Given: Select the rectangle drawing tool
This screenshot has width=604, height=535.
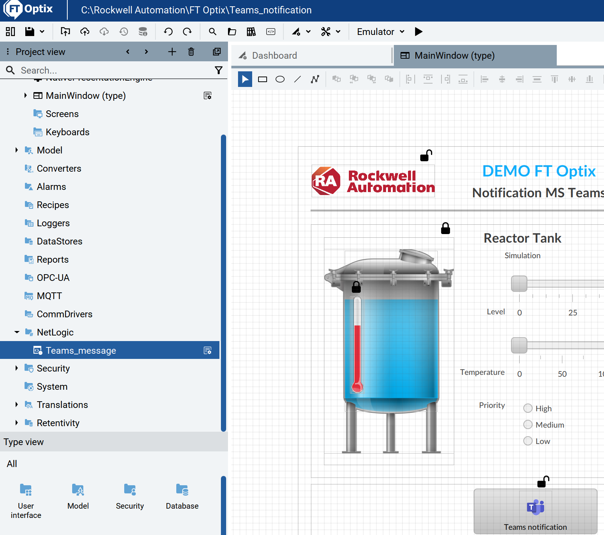Looking at the screenshot, I should [x=263, y=79].
